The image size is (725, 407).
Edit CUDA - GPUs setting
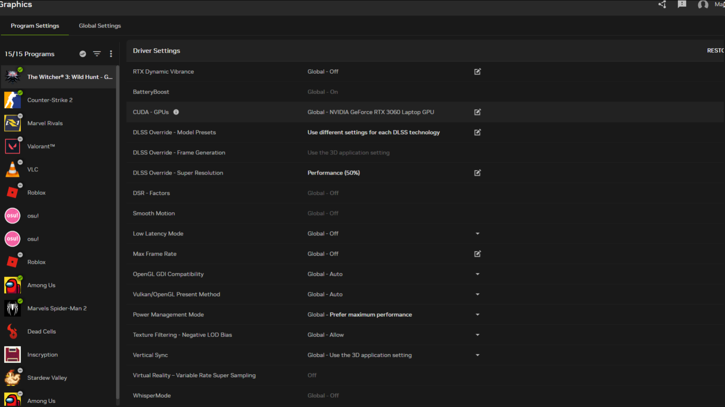pos(477,112)
